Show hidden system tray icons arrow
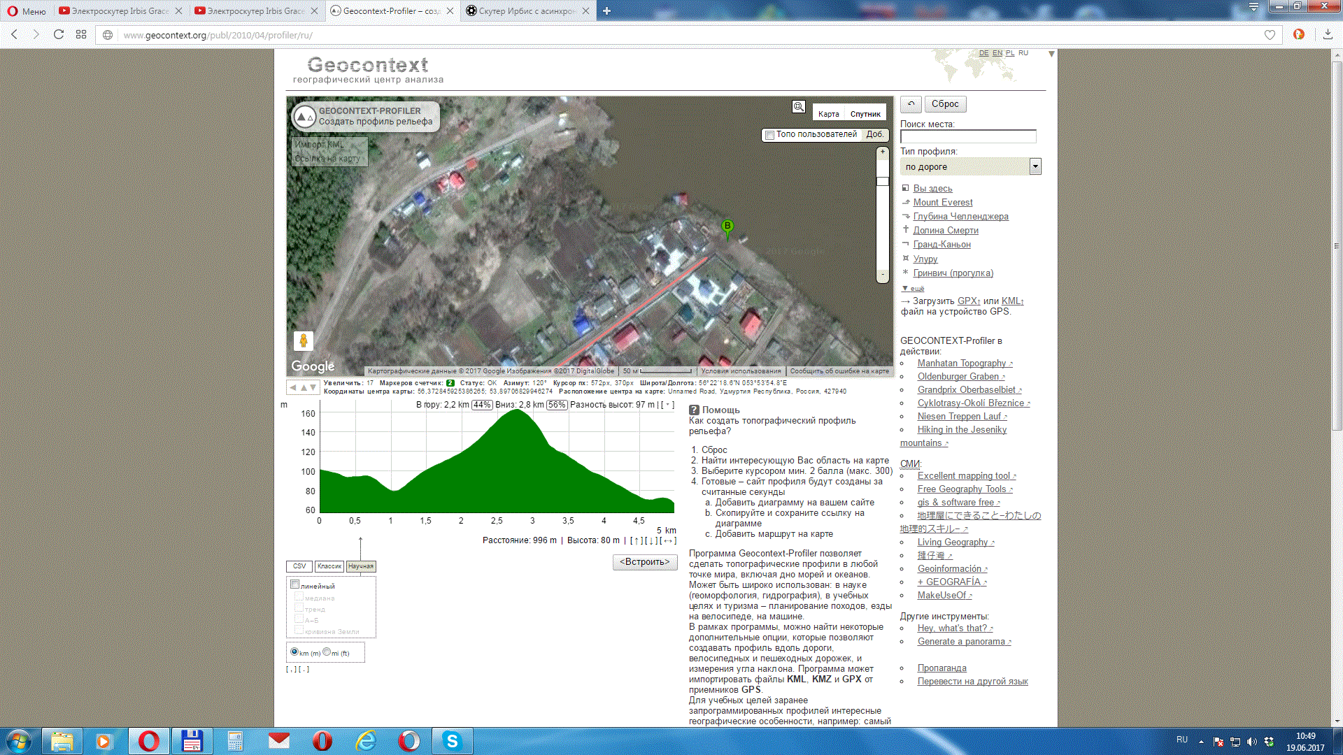This screenshot has width=1343, height=755. (1201, 742)
